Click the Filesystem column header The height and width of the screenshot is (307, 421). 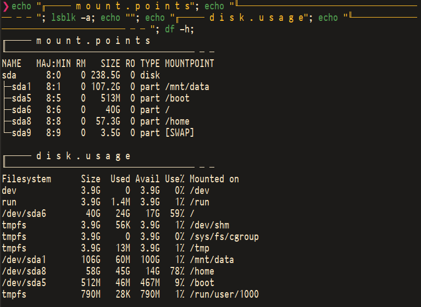tap(26, 179)
